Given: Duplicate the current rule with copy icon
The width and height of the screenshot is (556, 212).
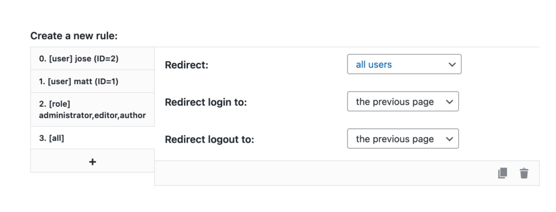Looking at the screenshot, I should pyautogui.click(x=502, y=173).
